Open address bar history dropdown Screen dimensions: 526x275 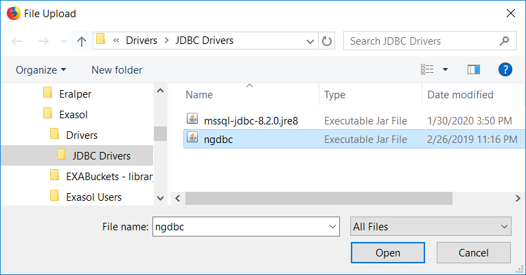point(310,41)
